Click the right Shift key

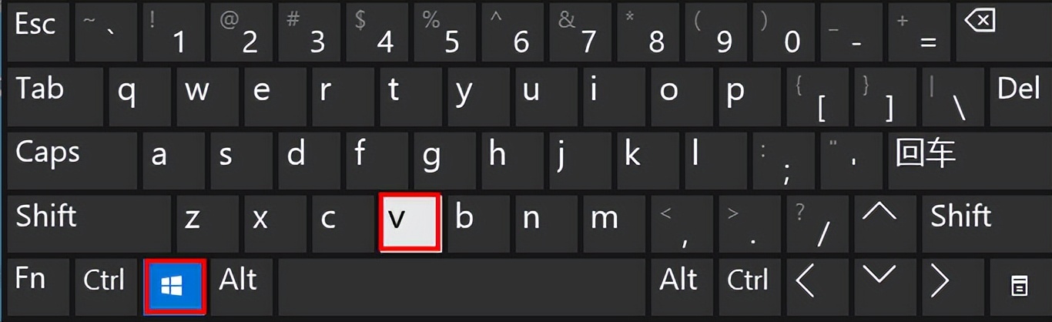point(986,223)
